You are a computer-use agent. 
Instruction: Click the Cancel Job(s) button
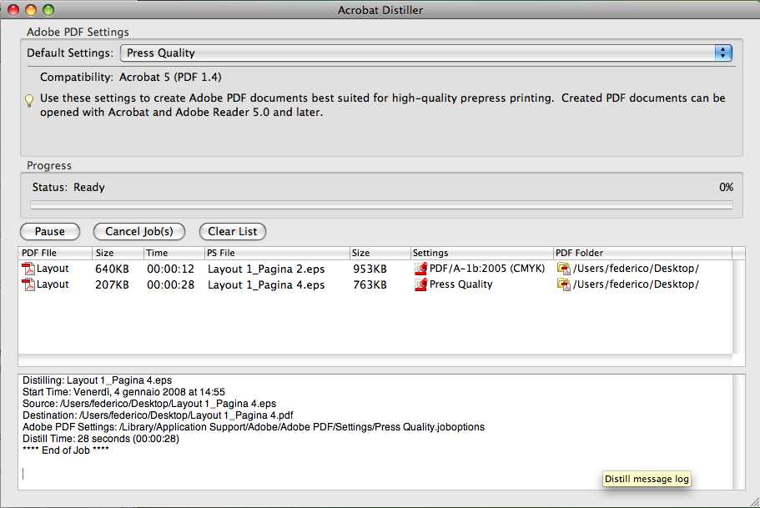[139, 232]
